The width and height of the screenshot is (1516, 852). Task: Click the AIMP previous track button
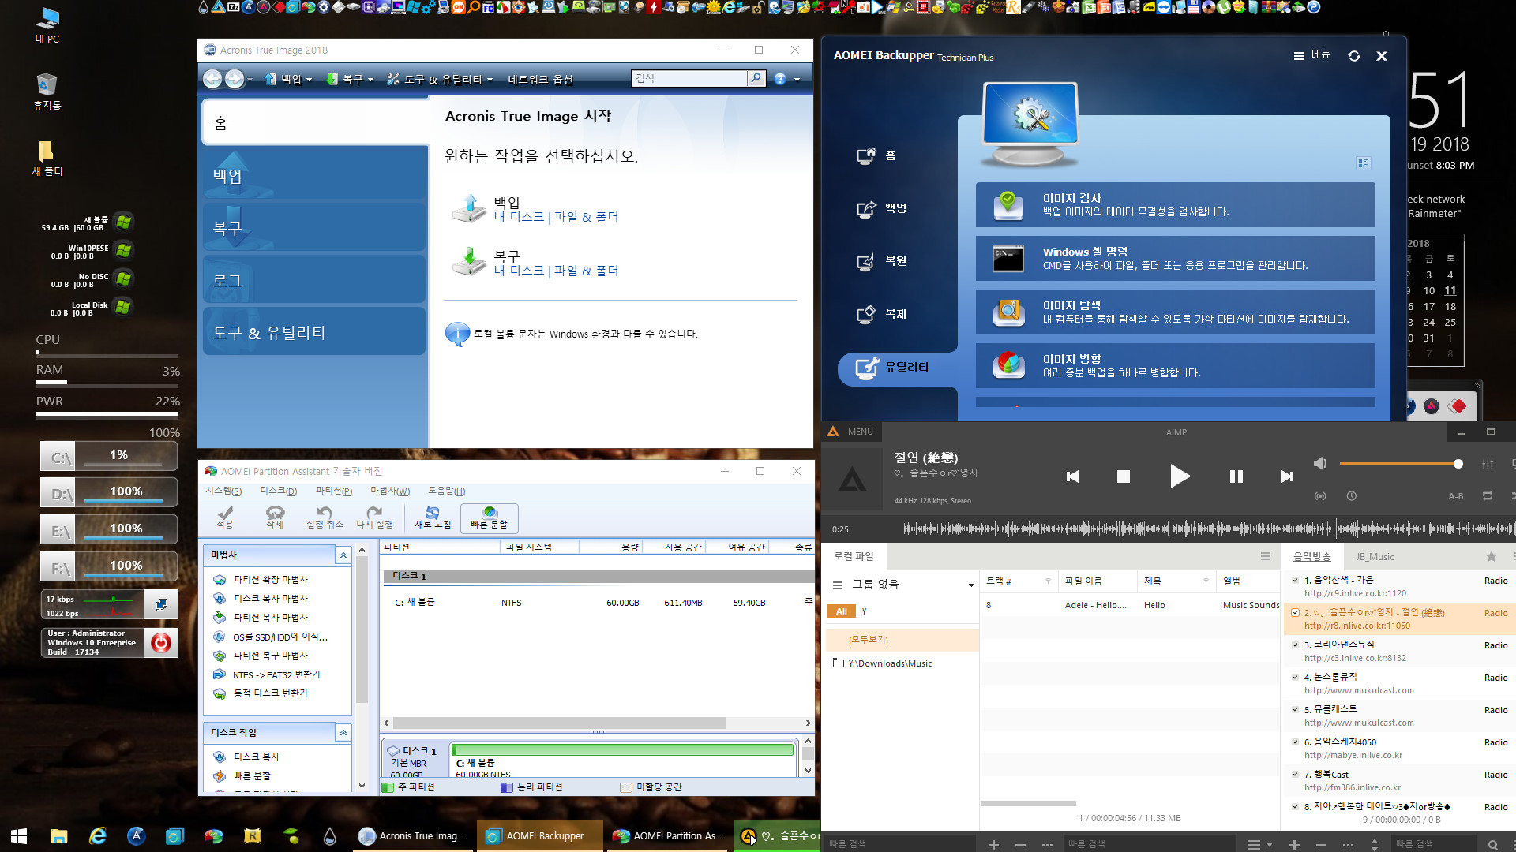(1072, 476)
